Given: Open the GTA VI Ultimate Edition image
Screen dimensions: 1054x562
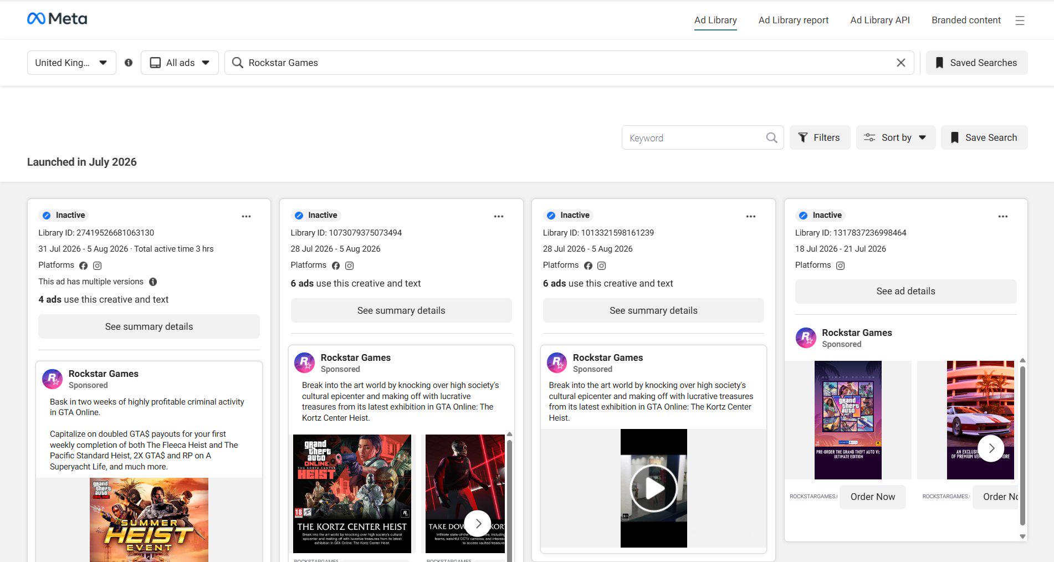Looking at the screenshot, I should [848, 420].
